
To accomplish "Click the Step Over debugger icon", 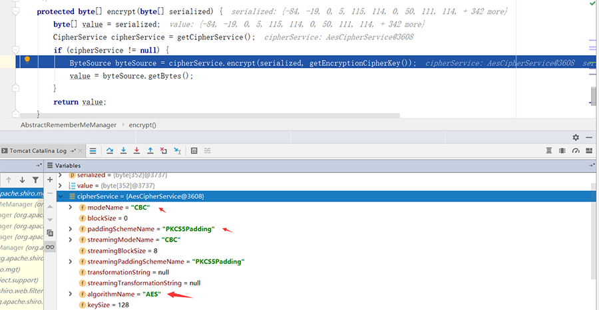I will coord(110,151).
